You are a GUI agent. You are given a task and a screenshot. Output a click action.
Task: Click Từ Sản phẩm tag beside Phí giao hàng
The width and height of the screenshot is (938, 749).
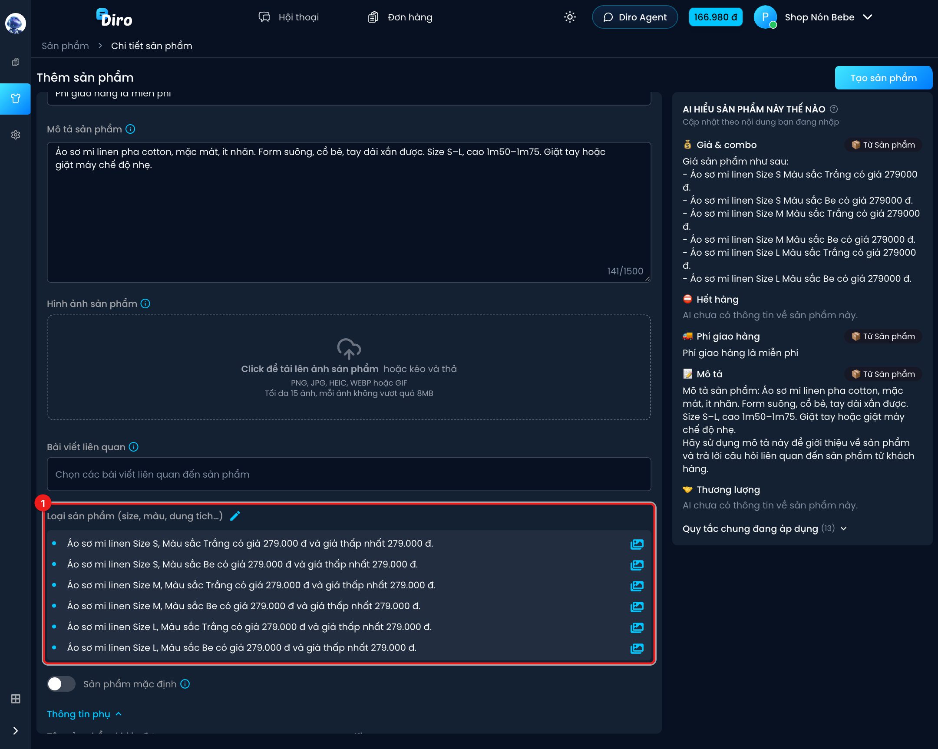click(x=883, y=336)
